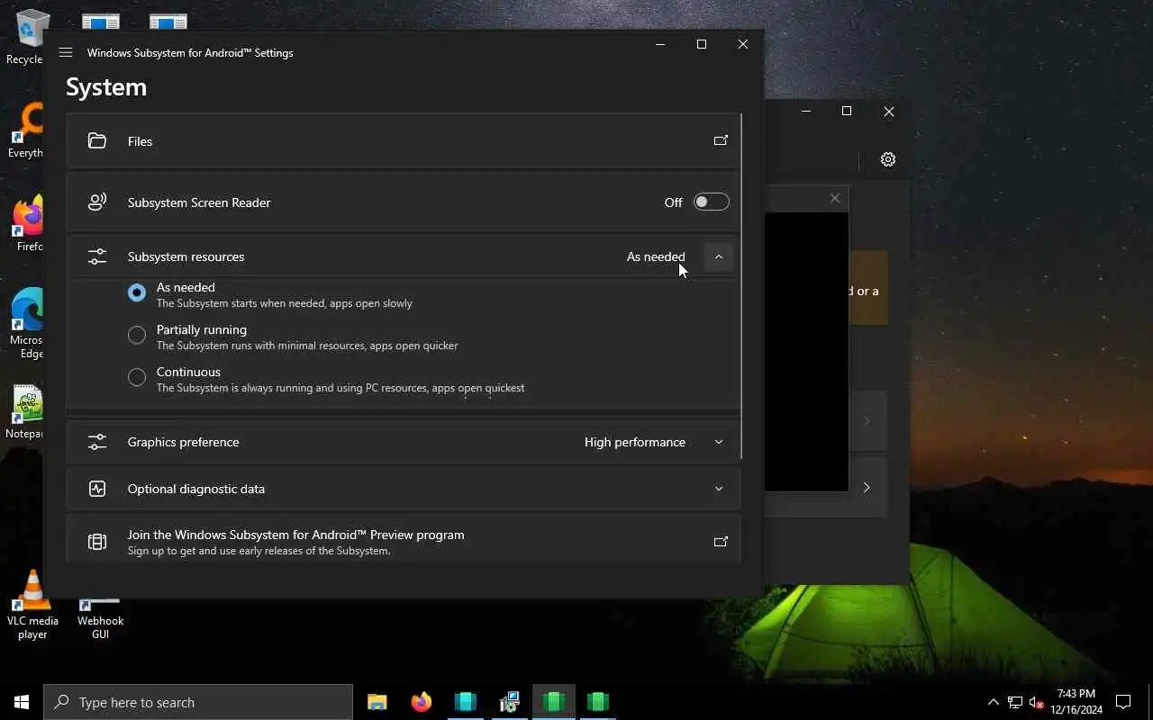Select the As needed radio option

137,292
